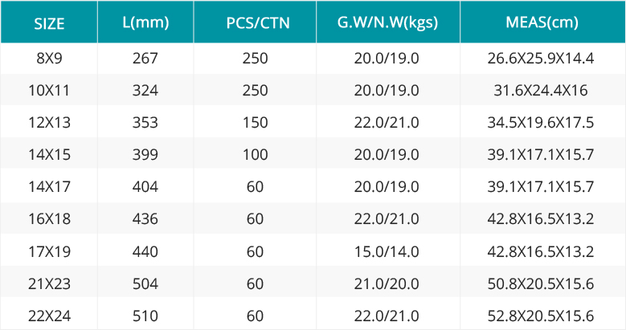Click the L(mm) column header
The height and width of the screenshot is (330, 626).
tap(145, 22)
